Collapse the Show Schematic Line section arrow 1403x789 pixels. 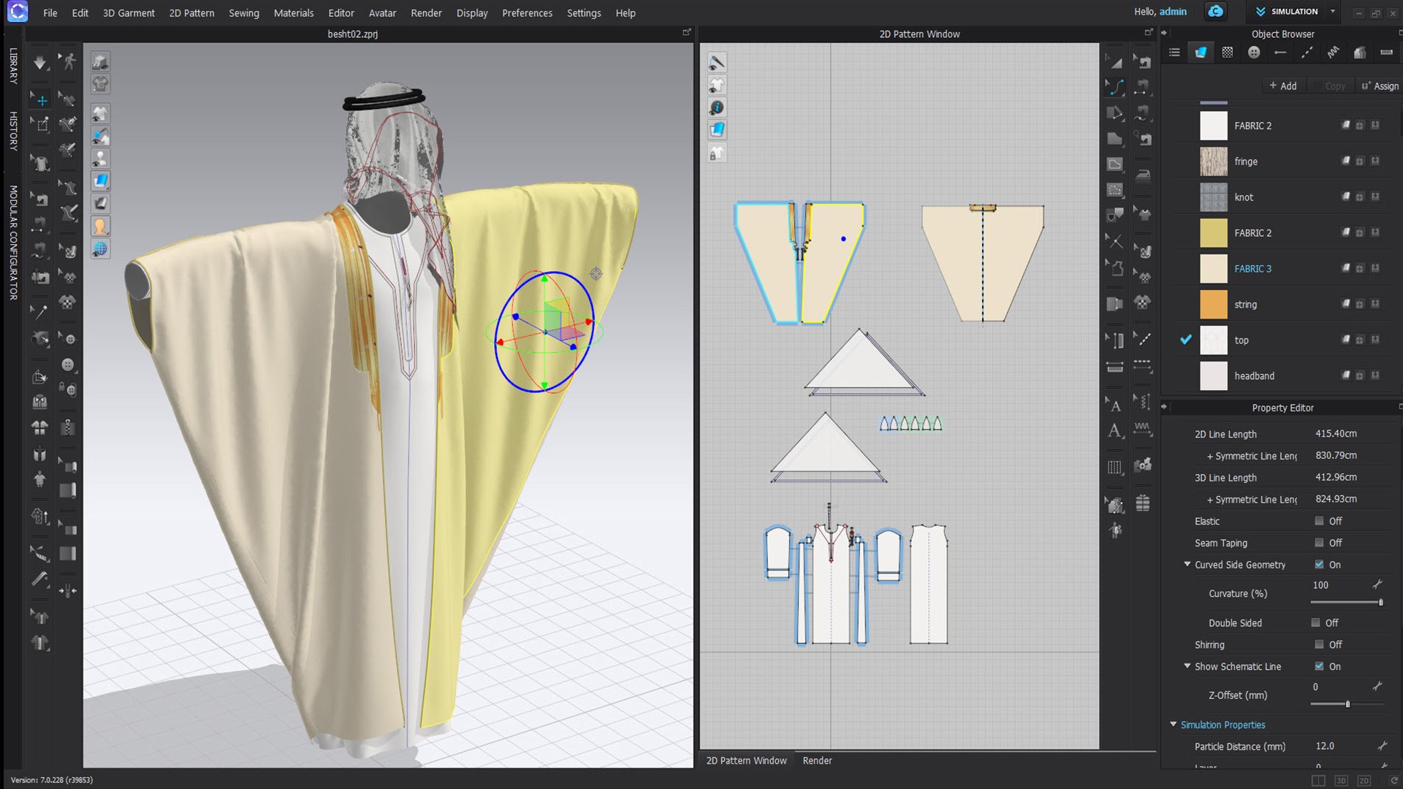click(1187, 666)
